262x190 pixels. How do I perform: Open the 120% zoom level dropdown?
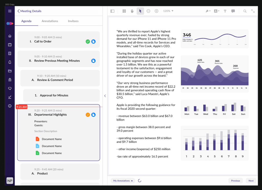(168, 11)
